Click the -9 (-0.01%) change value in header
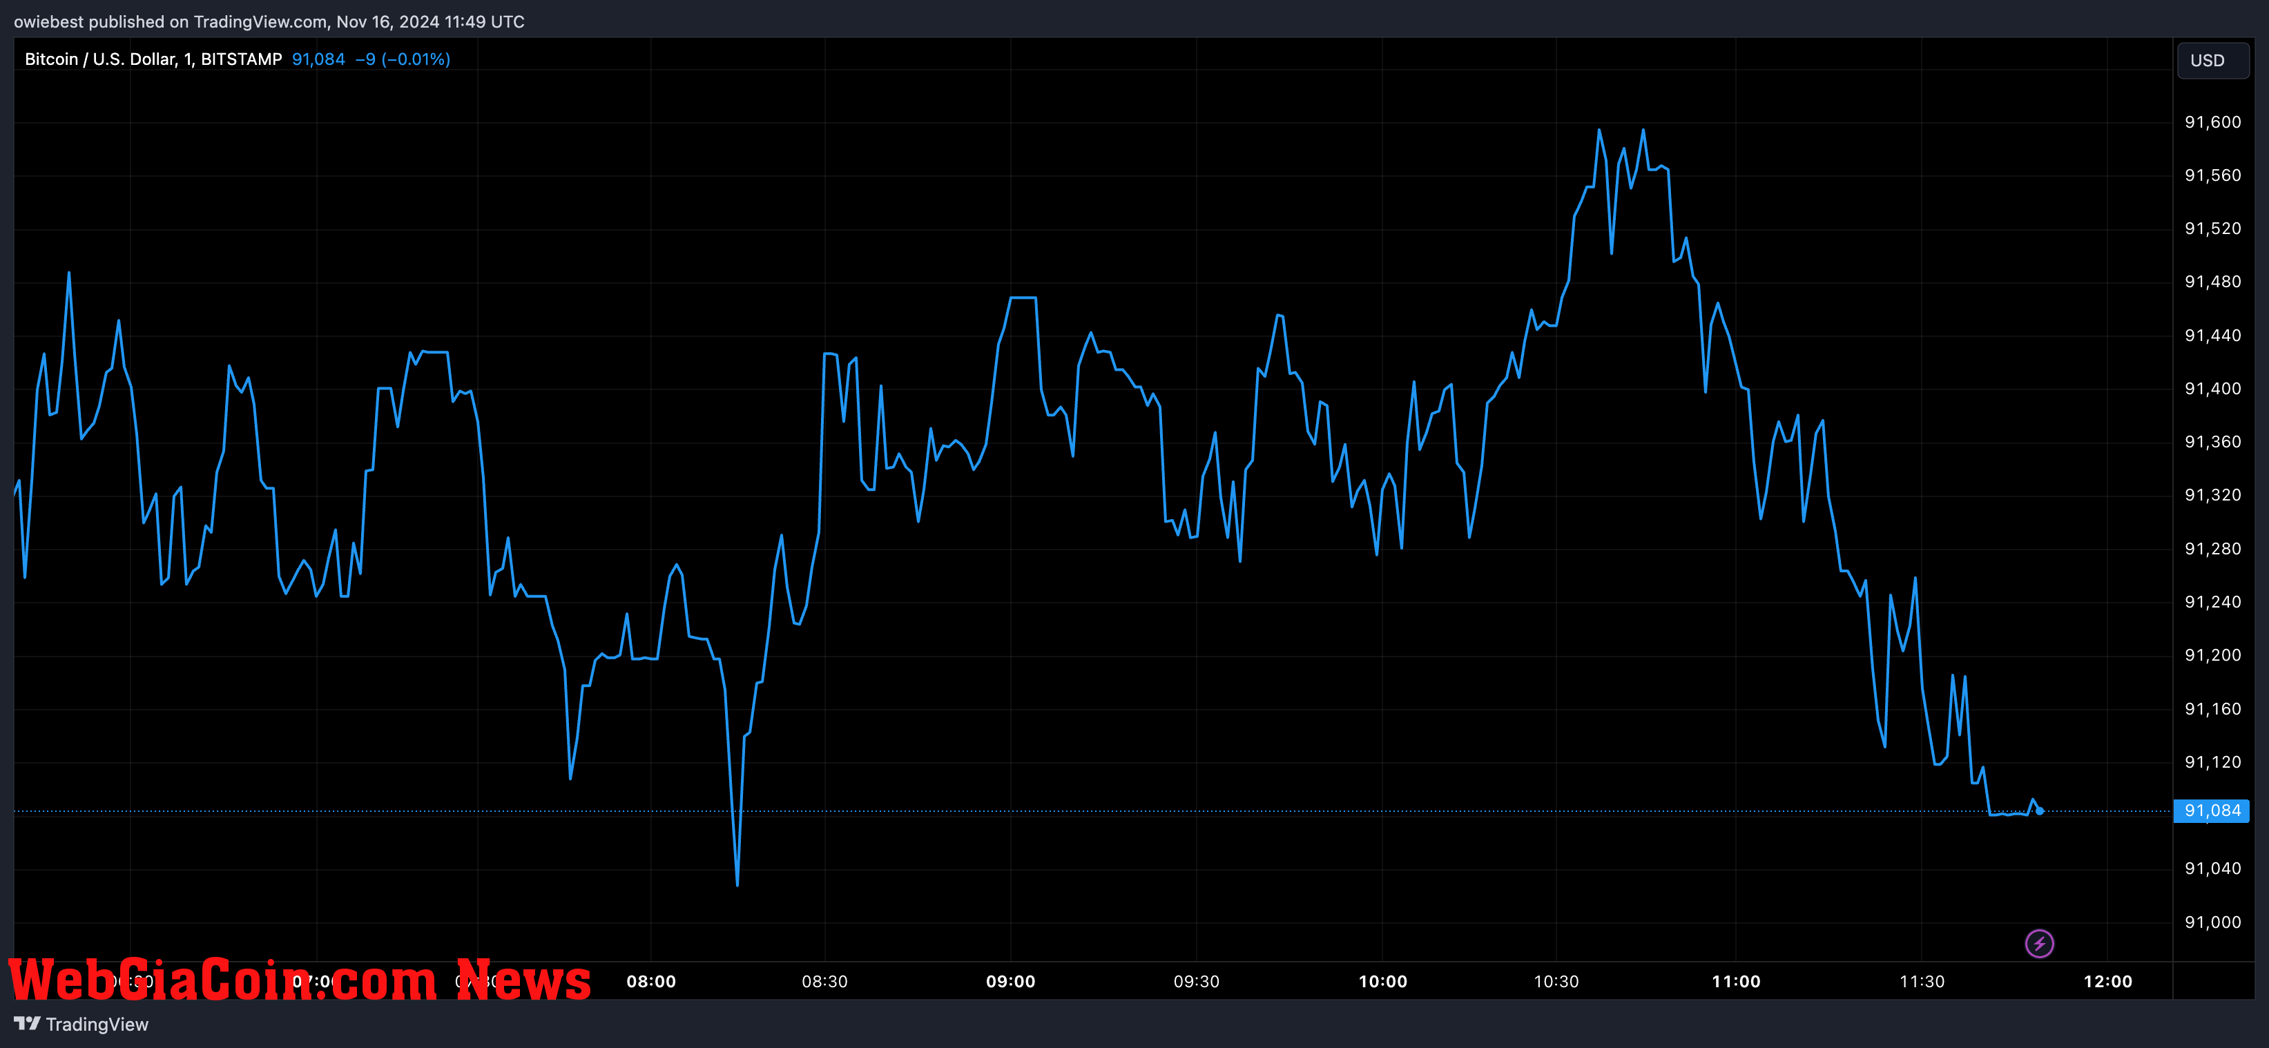2269x1048 pixels. pos(403,59)
